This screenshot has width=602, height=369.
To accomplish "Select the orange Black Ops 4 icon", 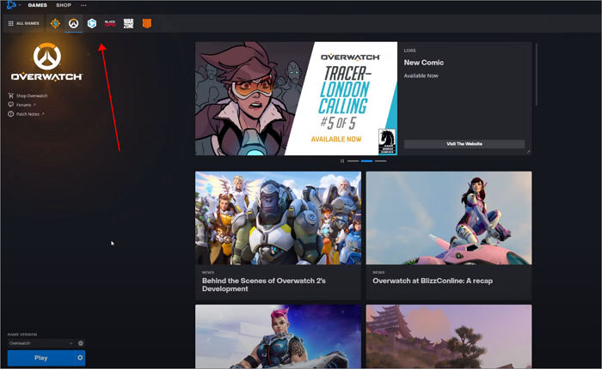I will [147, 23].
